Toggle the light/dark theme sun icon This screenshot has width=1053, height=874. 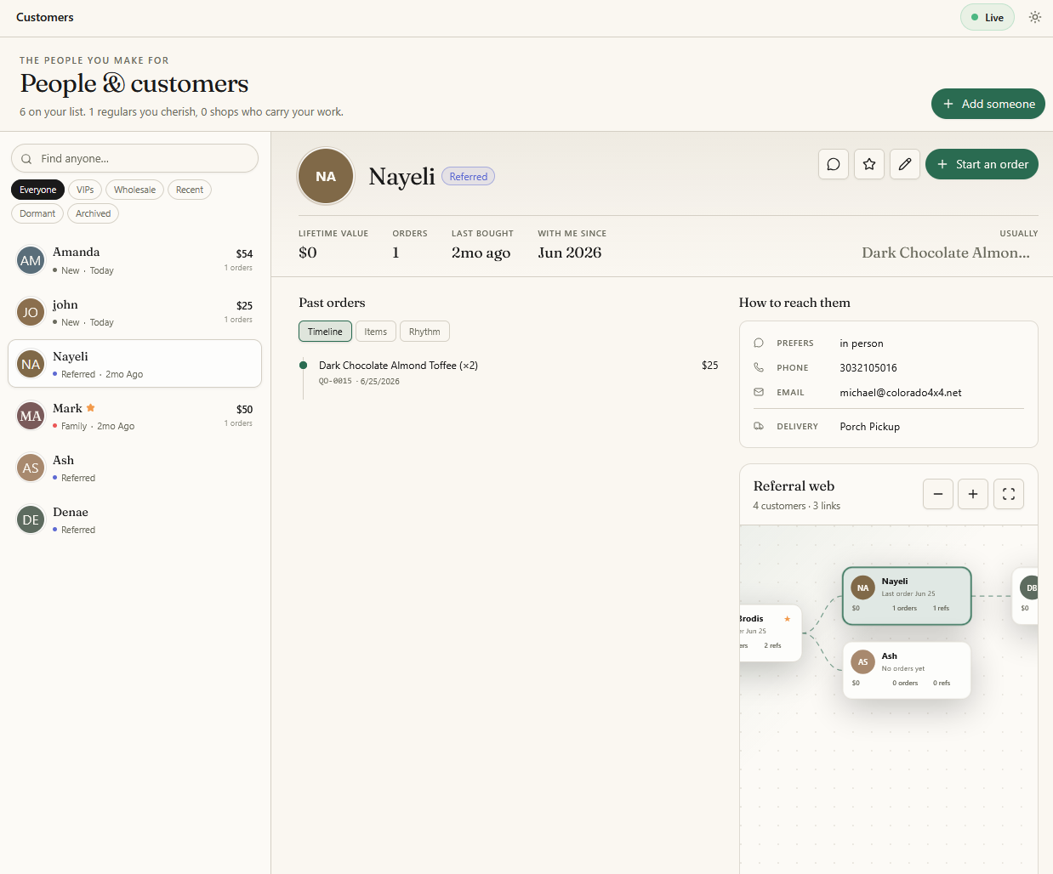(1034, 17)
